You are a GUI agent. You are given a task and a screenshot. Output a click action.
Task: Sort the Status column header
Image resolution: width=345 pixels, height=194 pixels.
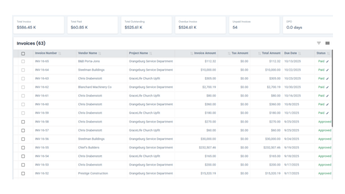328,53
